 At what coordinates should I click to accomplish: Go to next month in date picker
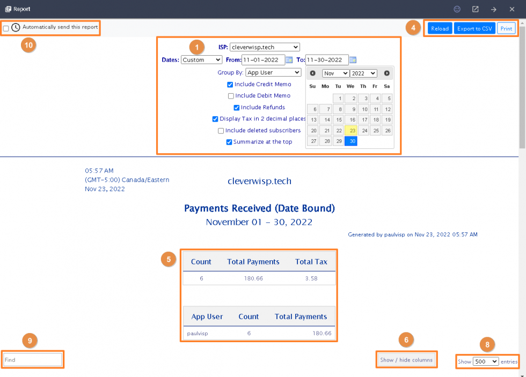tap(386, 73)
